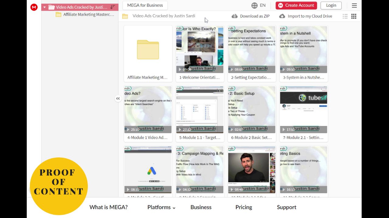Switch to list view icon

(345, 16)
